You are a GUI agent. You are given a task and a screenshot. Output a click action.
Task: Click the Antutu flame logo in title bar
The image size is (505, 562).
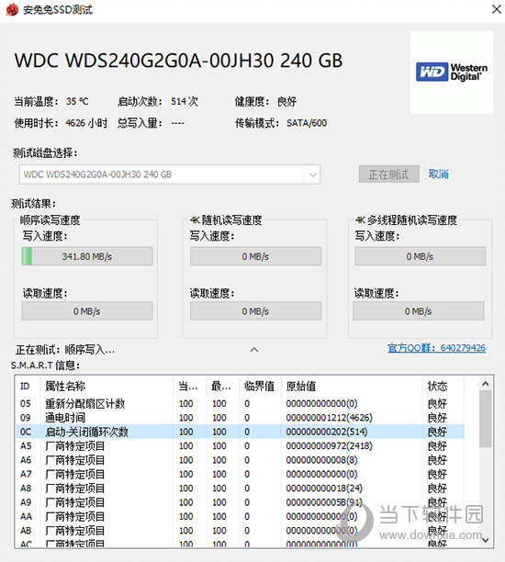[x=12, y=10]
